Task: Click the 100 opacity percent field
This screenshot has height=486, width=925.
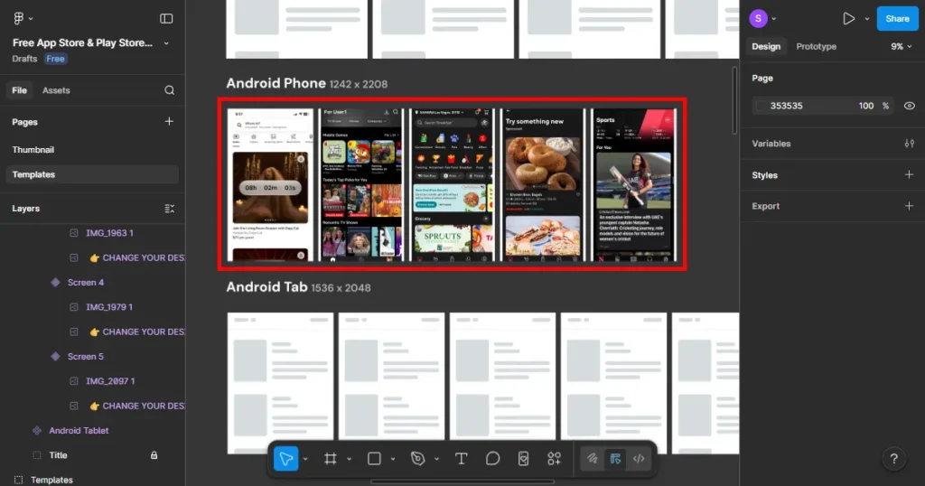Action: pos(866,107)
